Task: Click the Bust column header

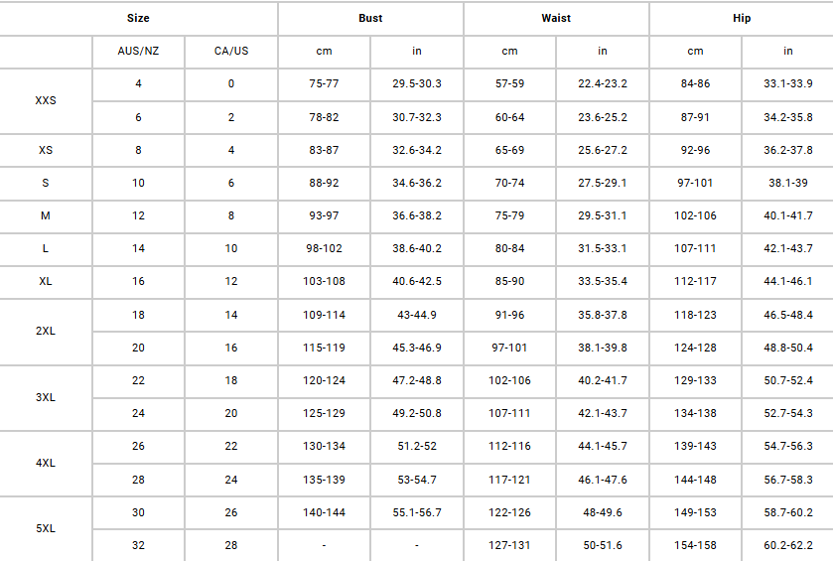Action: pos(370,18)
